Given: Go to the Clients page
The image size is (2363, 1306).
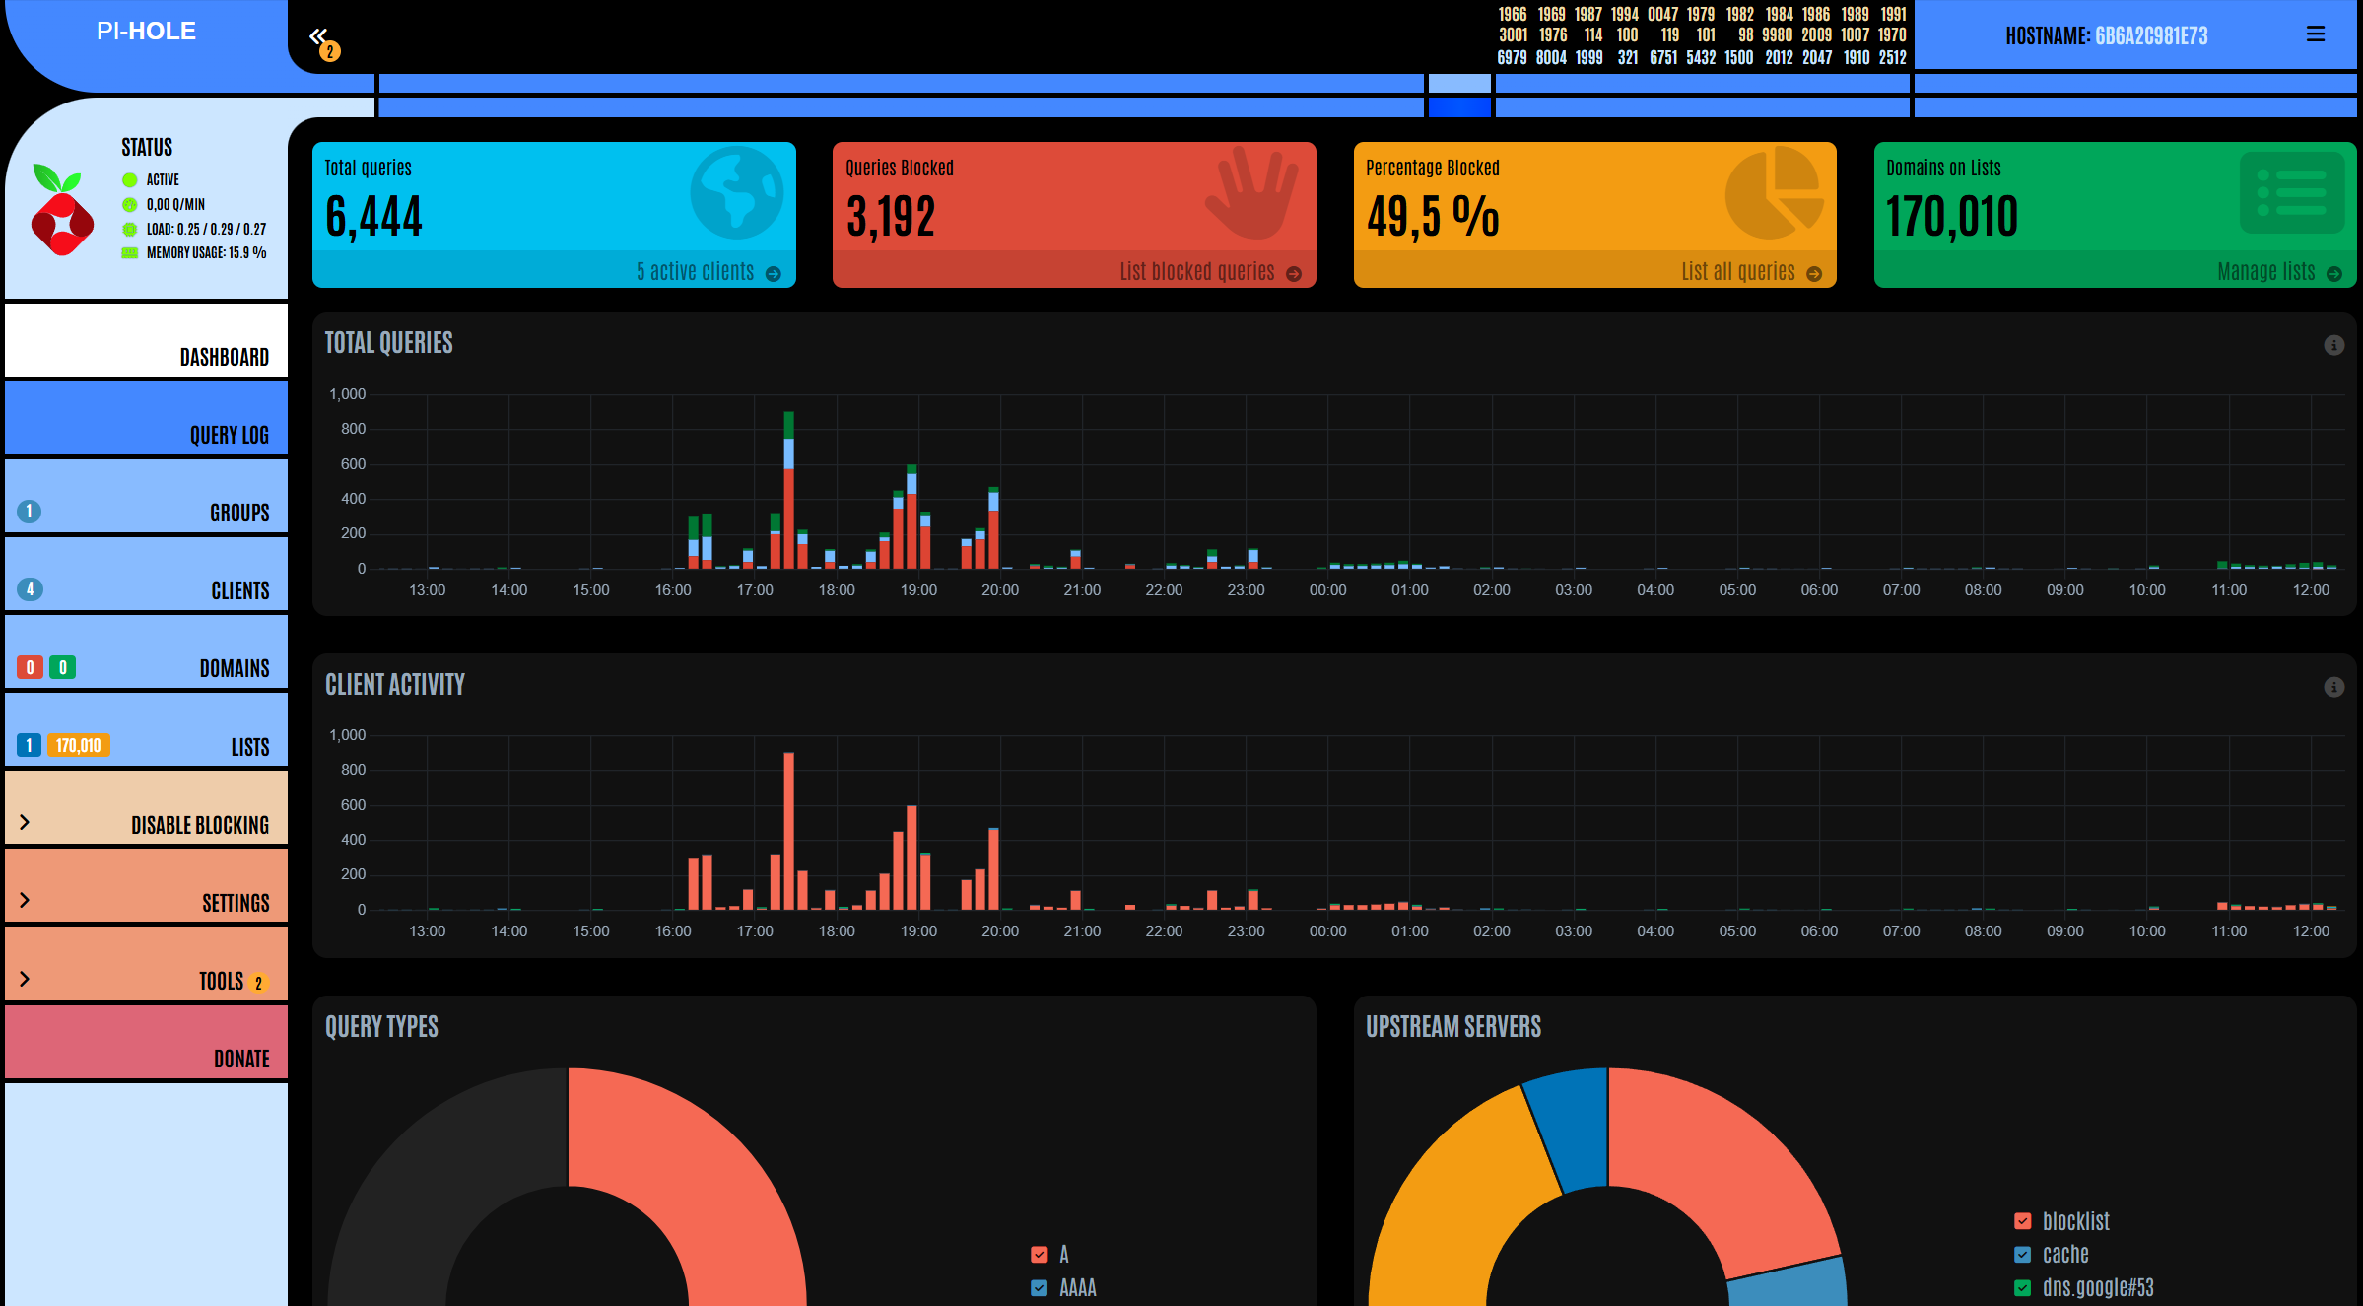Looking at the screenshot, I should tap(146, 574).
